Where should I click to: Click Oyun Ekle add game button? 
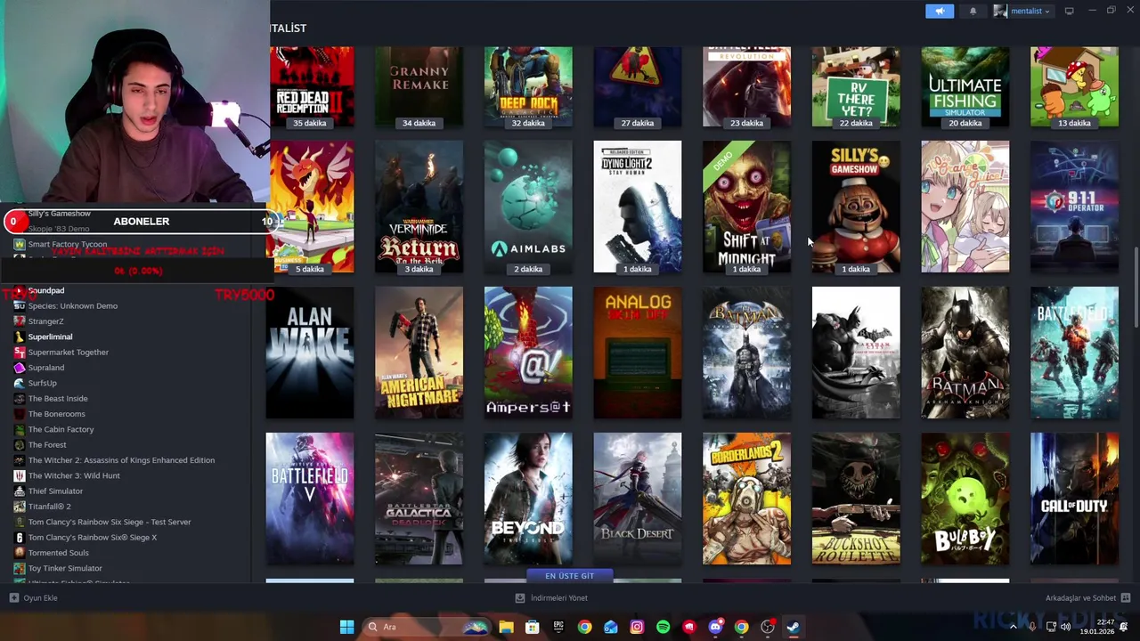tap(34, 598)
